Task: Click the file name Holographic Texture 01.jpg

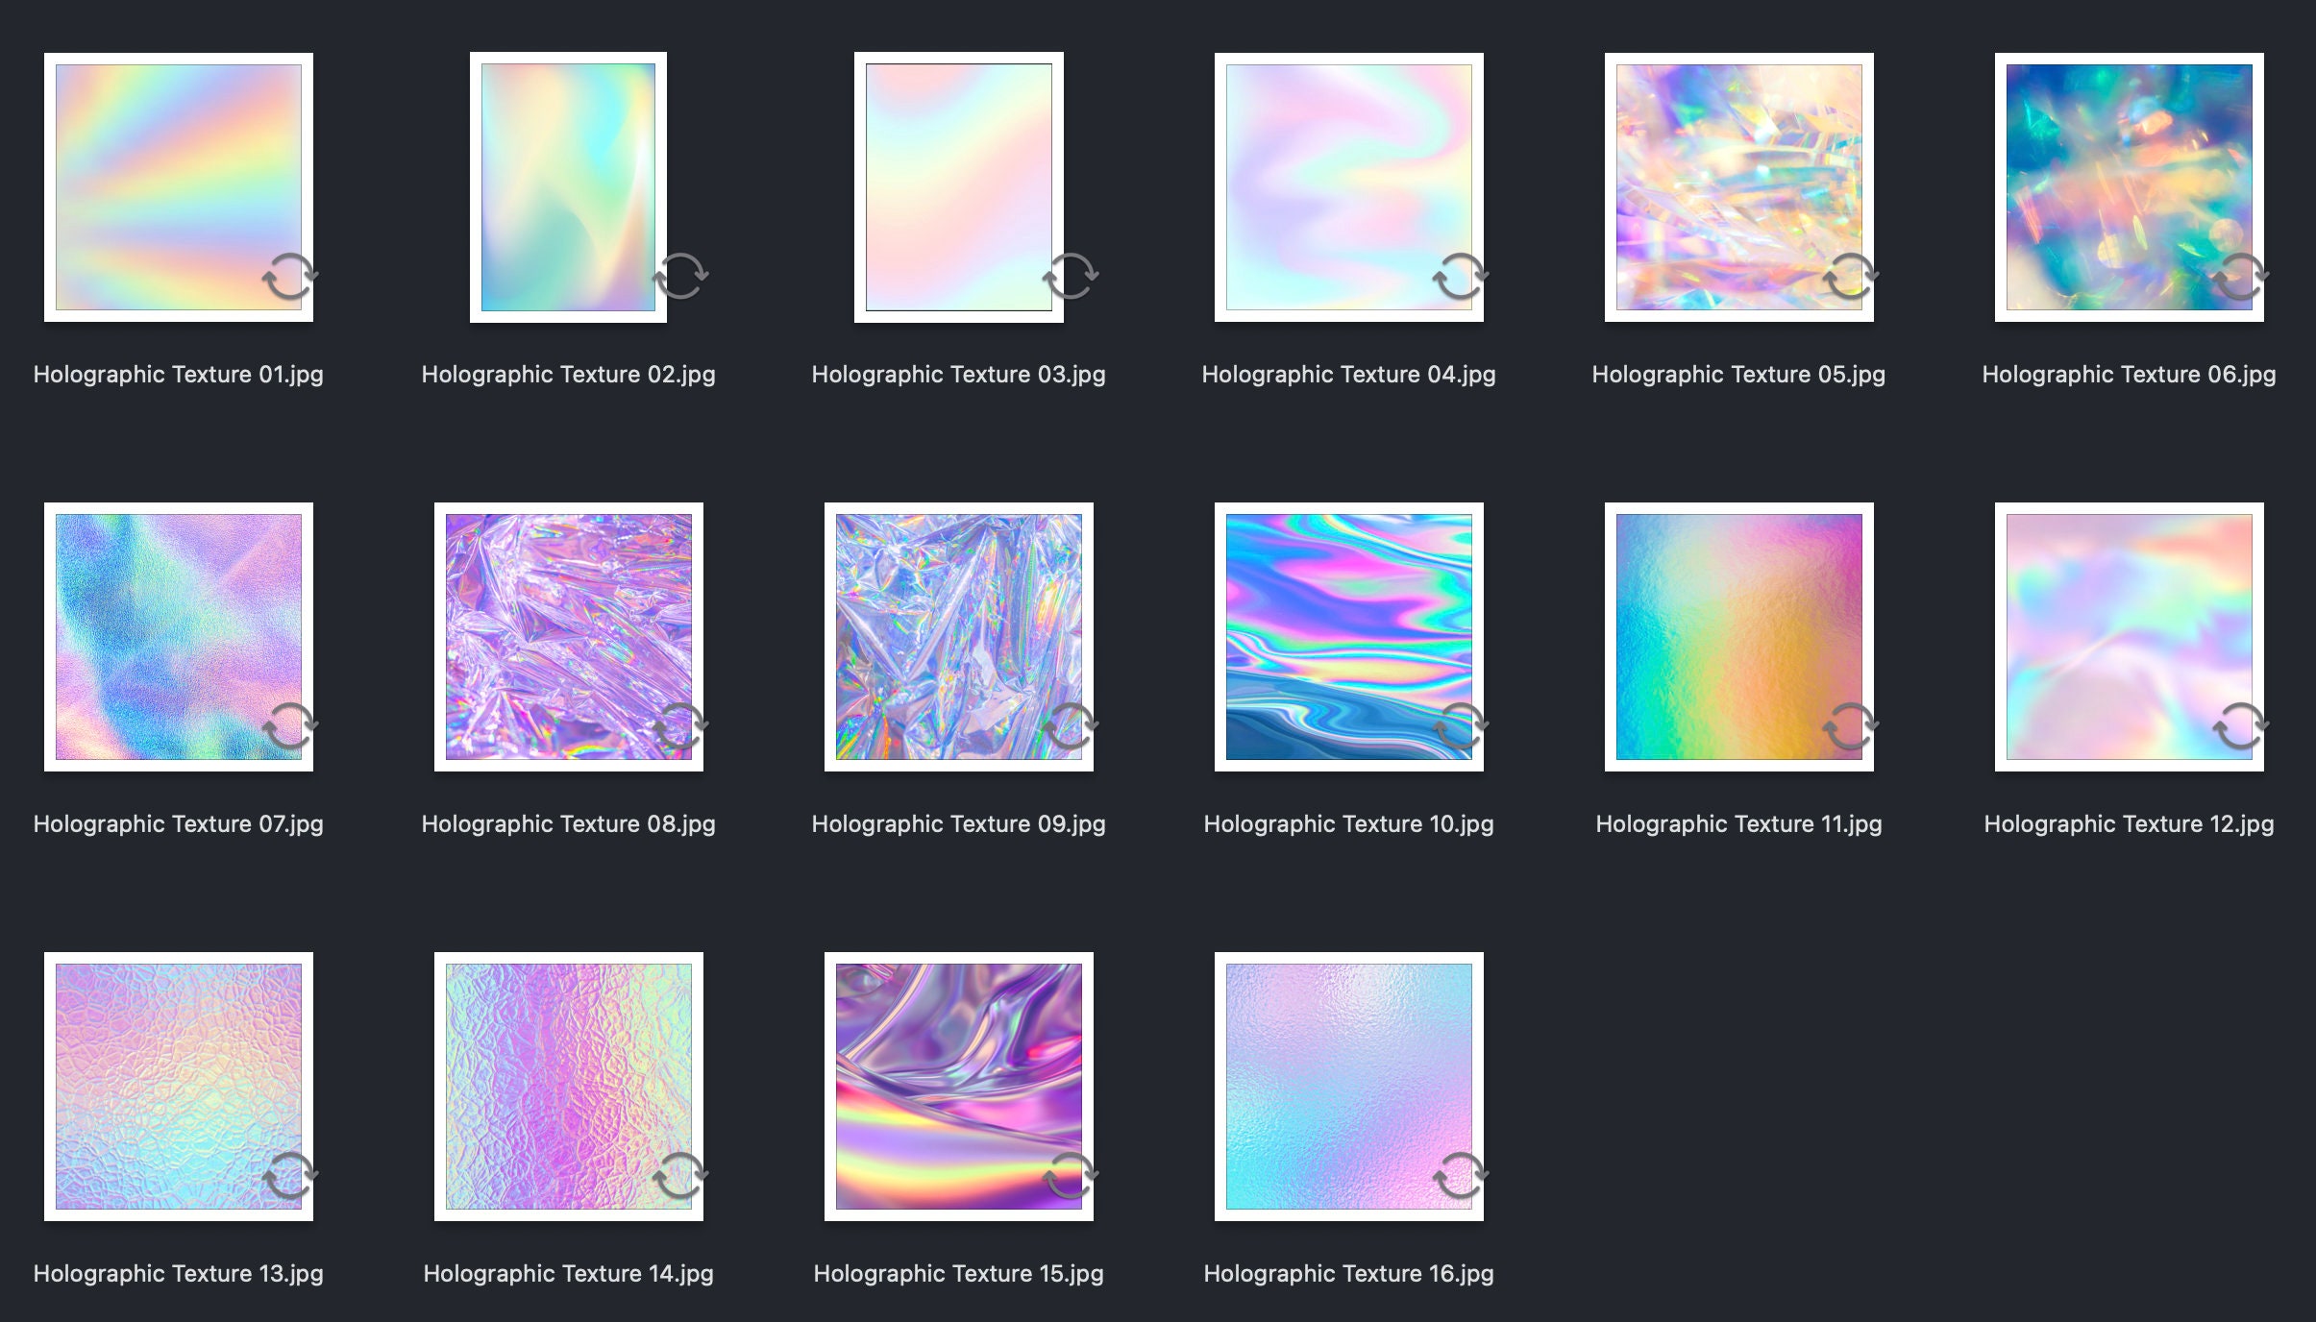Action: [179, 375]
